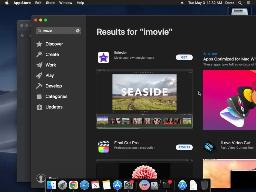Open System Preferences from the Dock
Viewport: 256px width, 192px height.
point(128,185)
